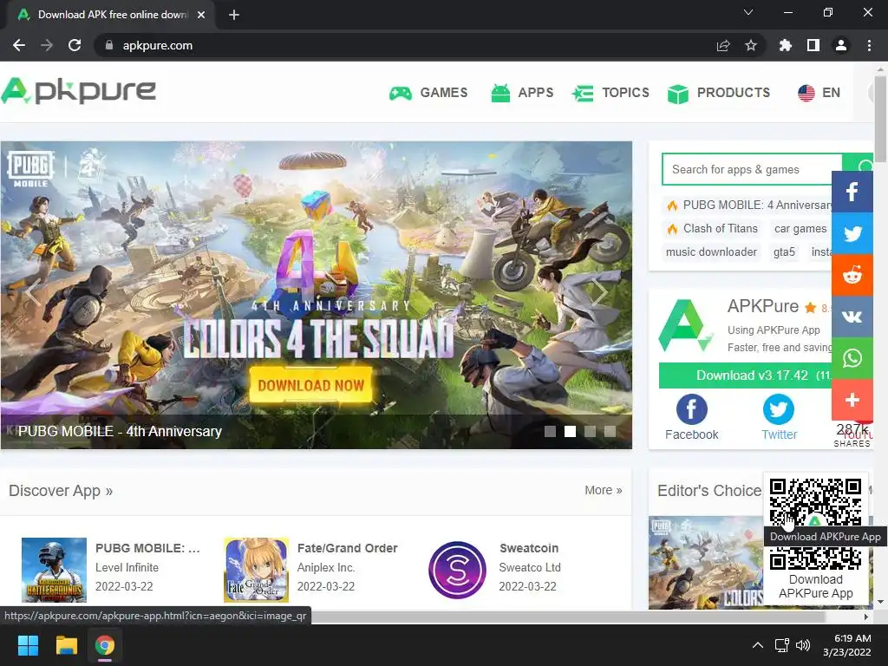Screen dimensions: 888x666
Task: Open the Chrome profile icon
Action: (841, 45)
